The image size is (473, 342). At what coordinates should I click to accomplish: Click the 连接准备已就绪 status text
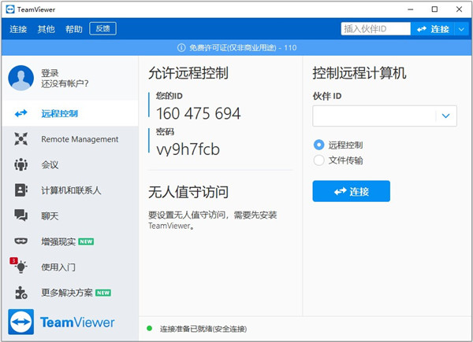(203, 329)
